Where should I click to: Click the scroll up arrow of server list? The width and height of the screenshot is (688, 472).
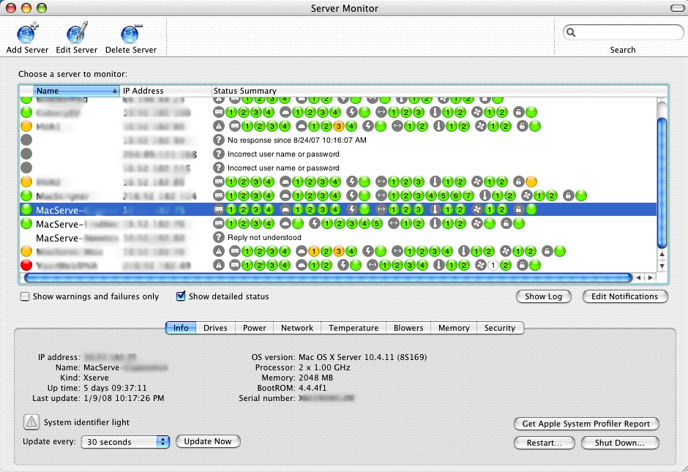[662, 255]
